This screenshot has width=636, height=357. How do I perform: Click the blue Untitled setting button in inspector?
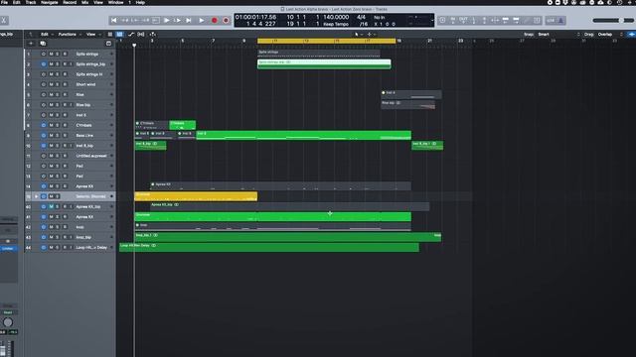point(8,249)
